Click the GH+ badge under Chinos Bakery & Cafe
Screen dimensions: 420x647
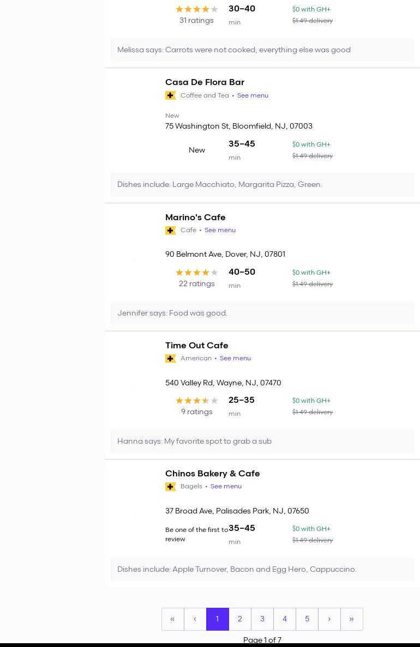pyautogui.click(x=170, y=487)
